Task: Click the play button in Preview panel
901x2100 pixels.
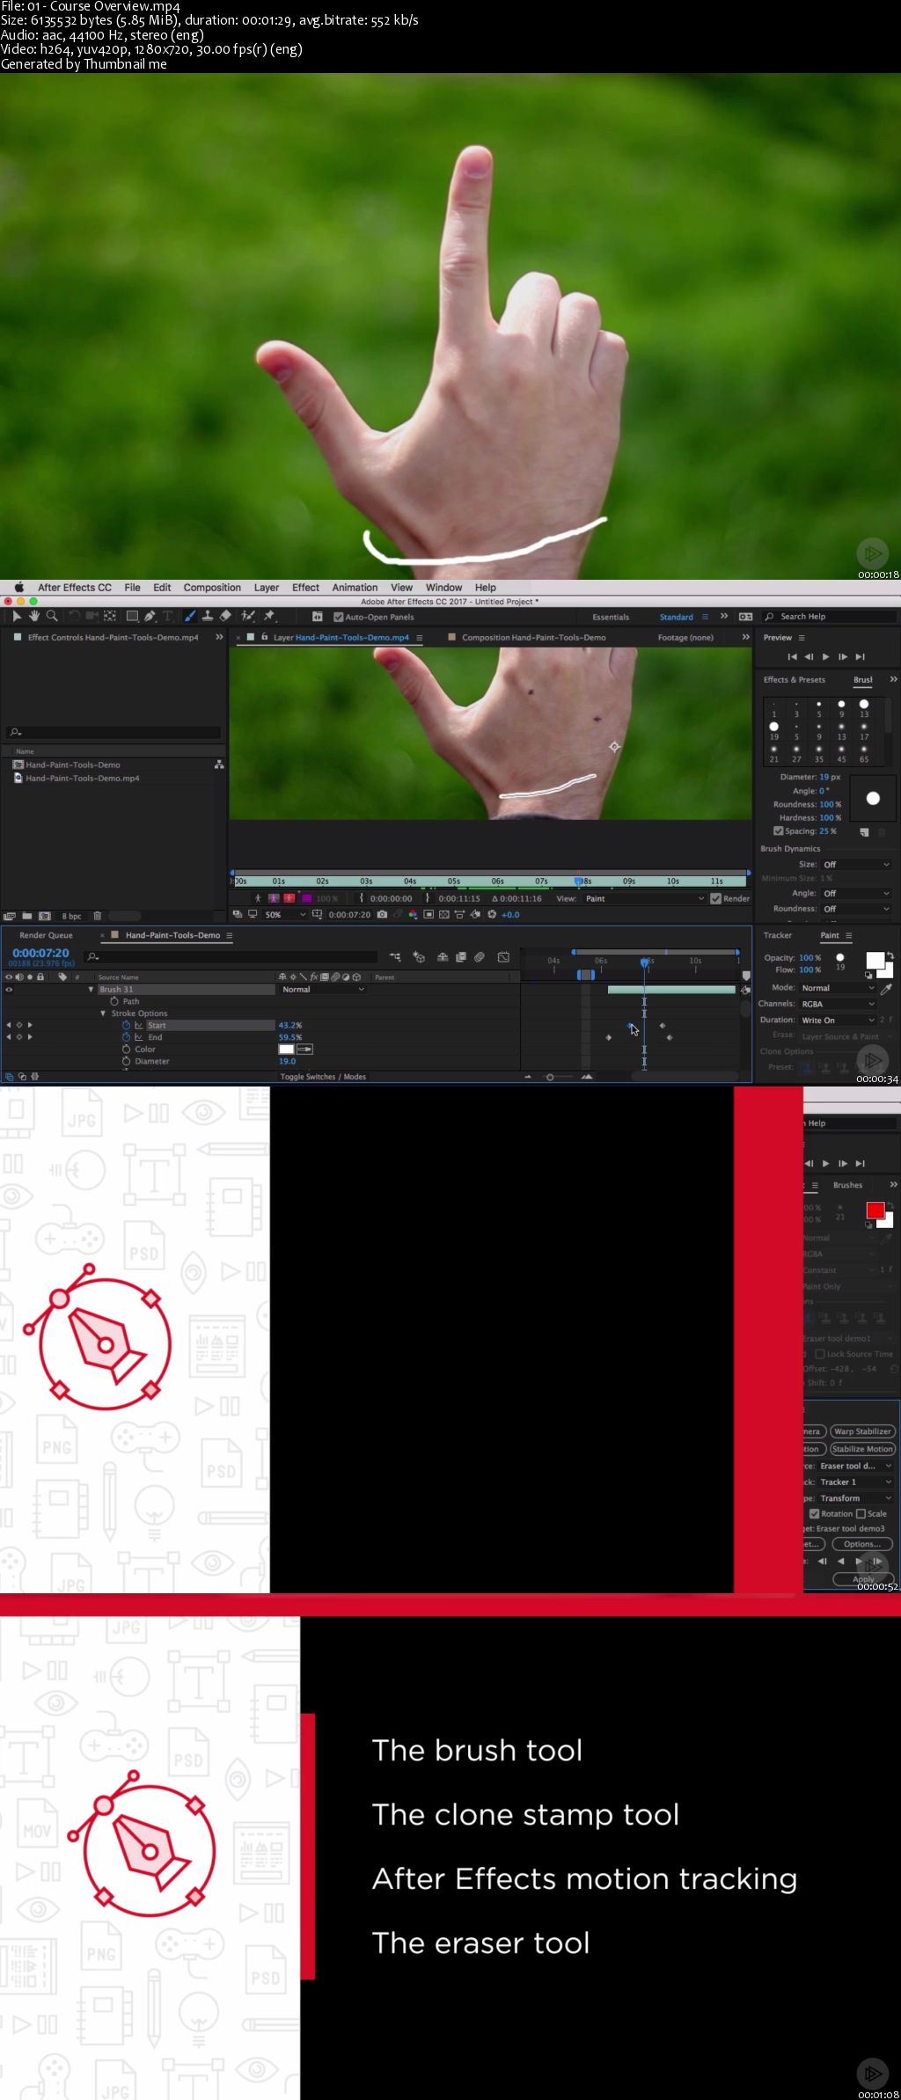Action: (x=825, y=656)
